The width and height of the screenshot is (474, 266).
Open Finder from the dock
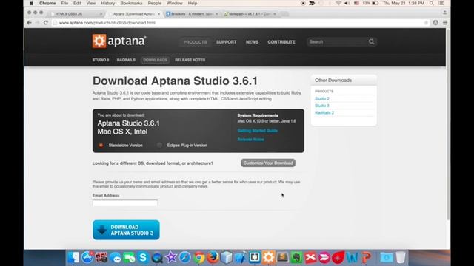tap(73, 257)
